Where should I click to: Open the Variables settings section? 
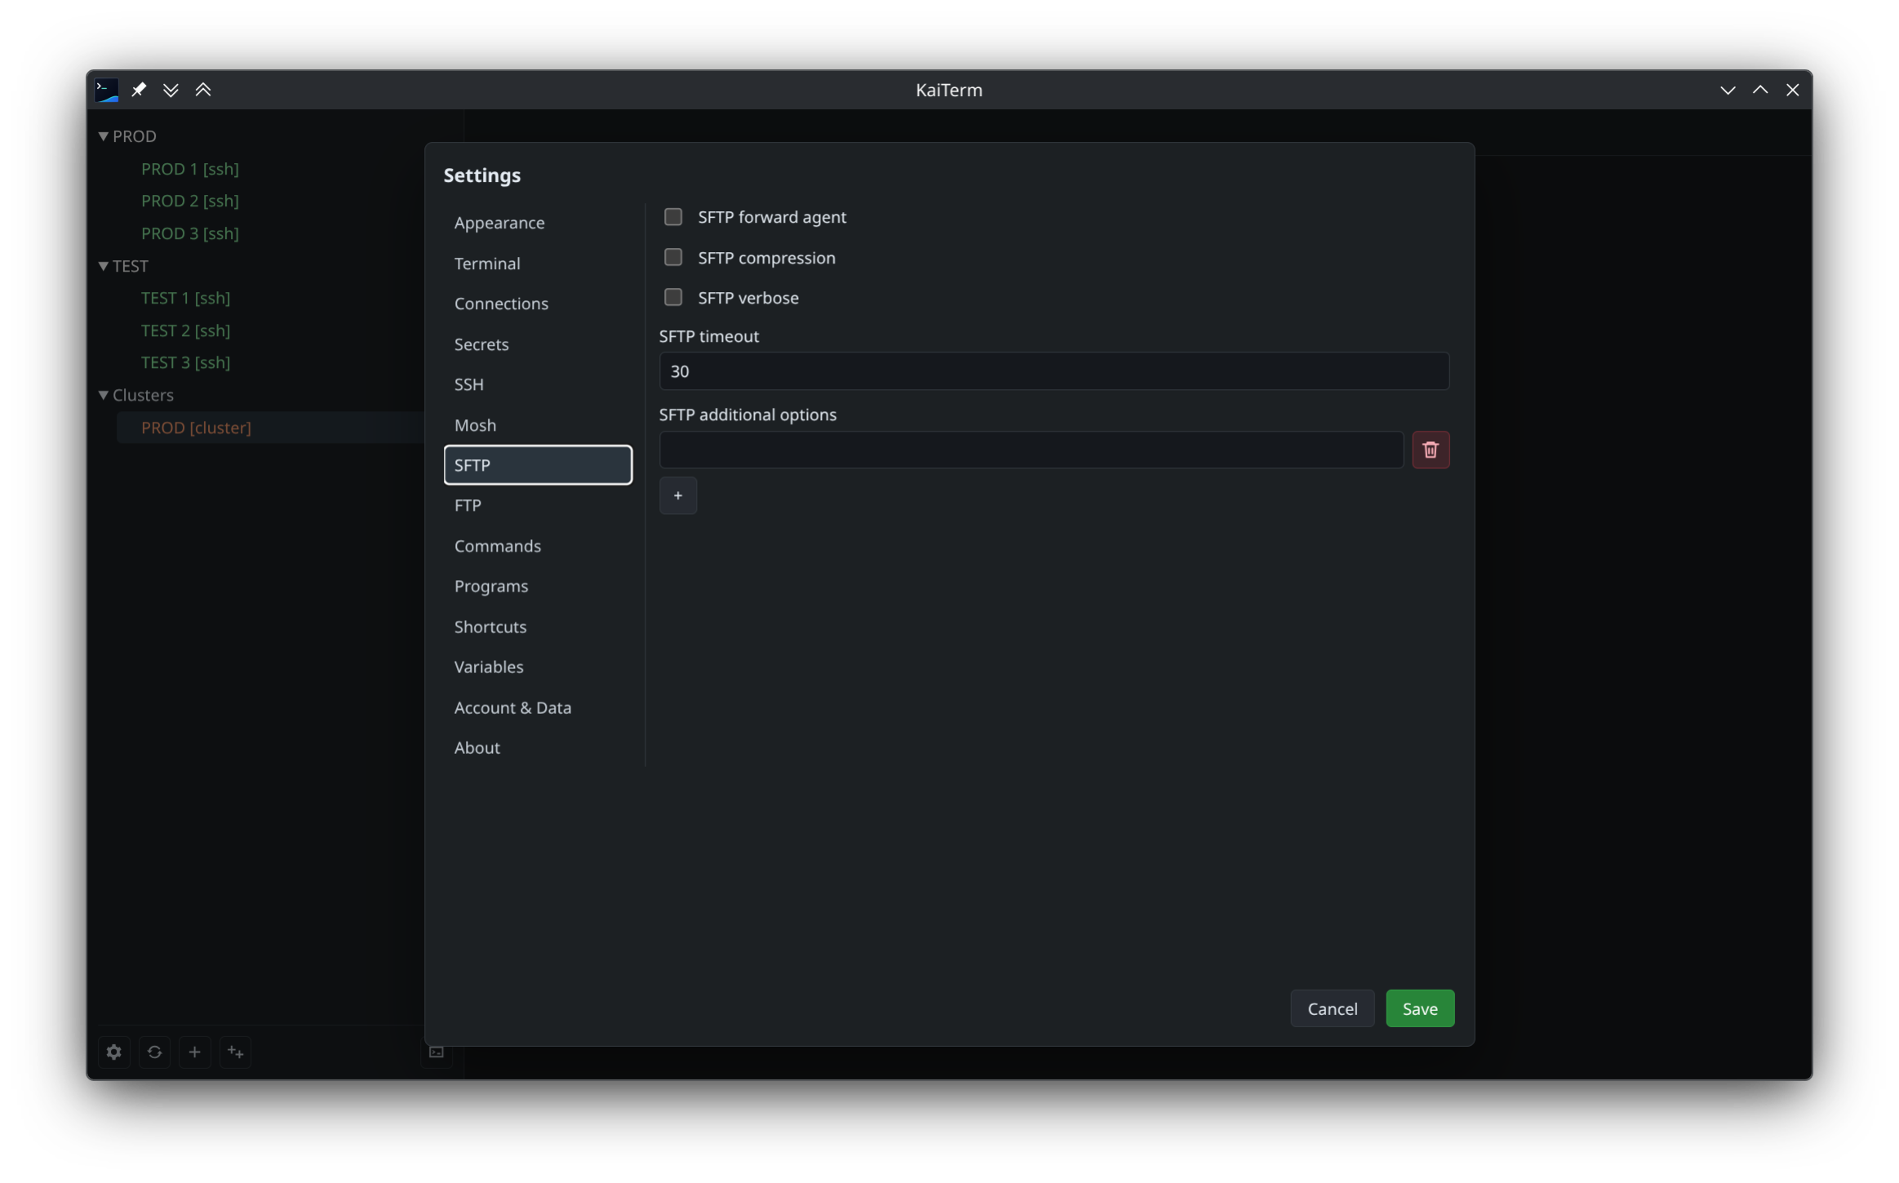[537, 667]
